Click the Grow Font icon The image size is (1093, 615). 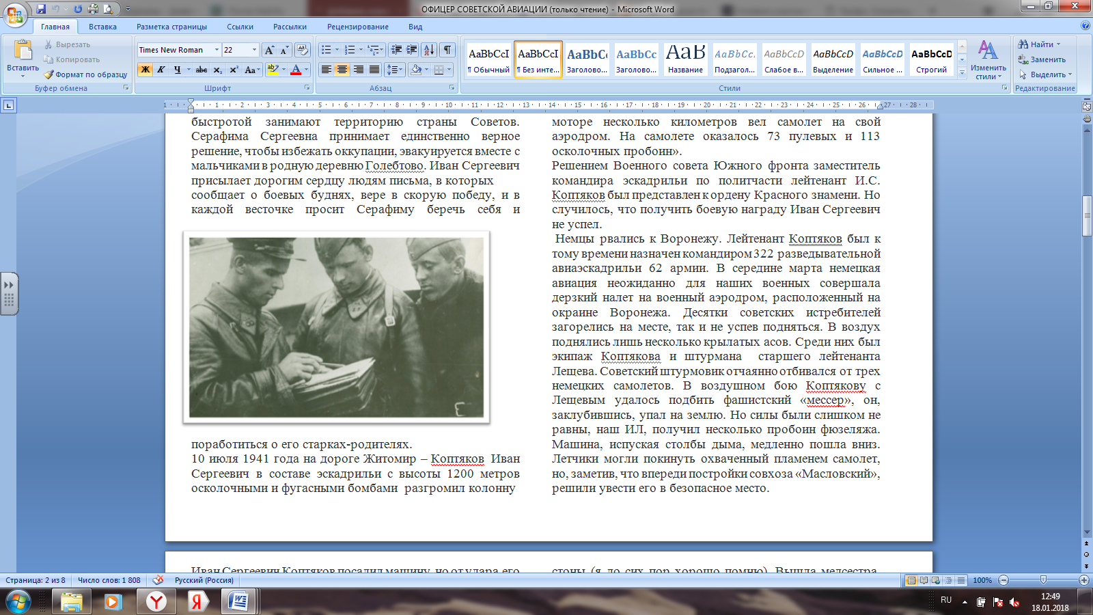pyautogui.click(x=269, y=50)
